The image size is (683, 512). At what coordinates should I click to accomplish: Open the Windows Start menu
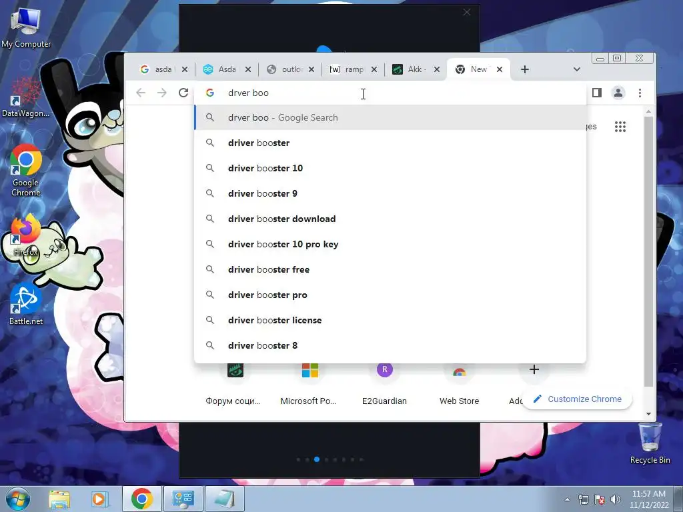pyautogui.click(x=18, y=499)
